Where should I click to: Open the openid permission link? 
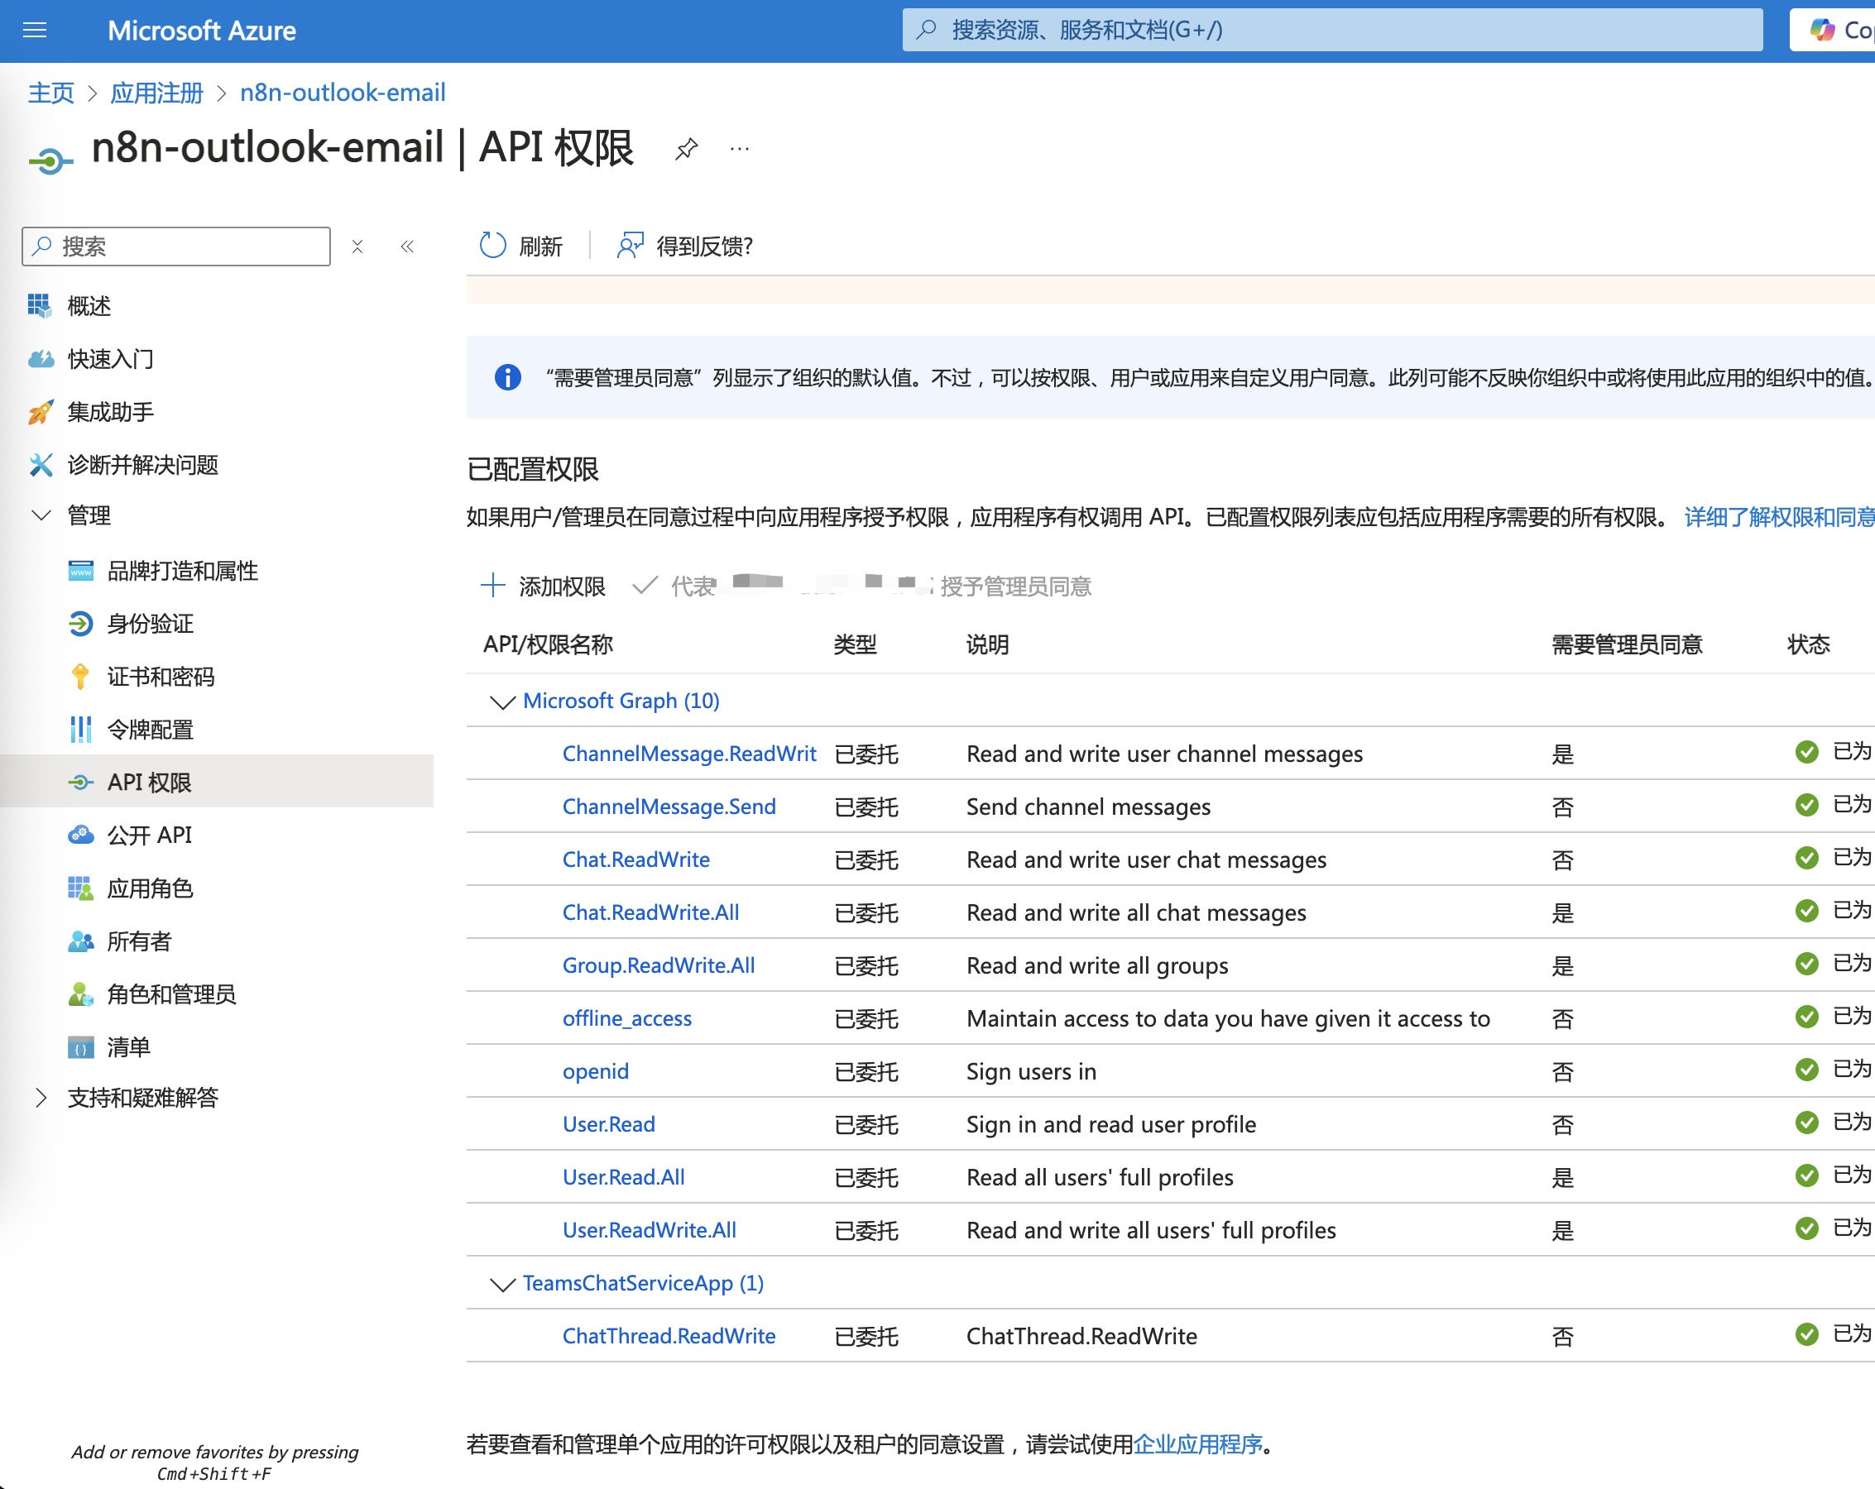coord(596,1072)
